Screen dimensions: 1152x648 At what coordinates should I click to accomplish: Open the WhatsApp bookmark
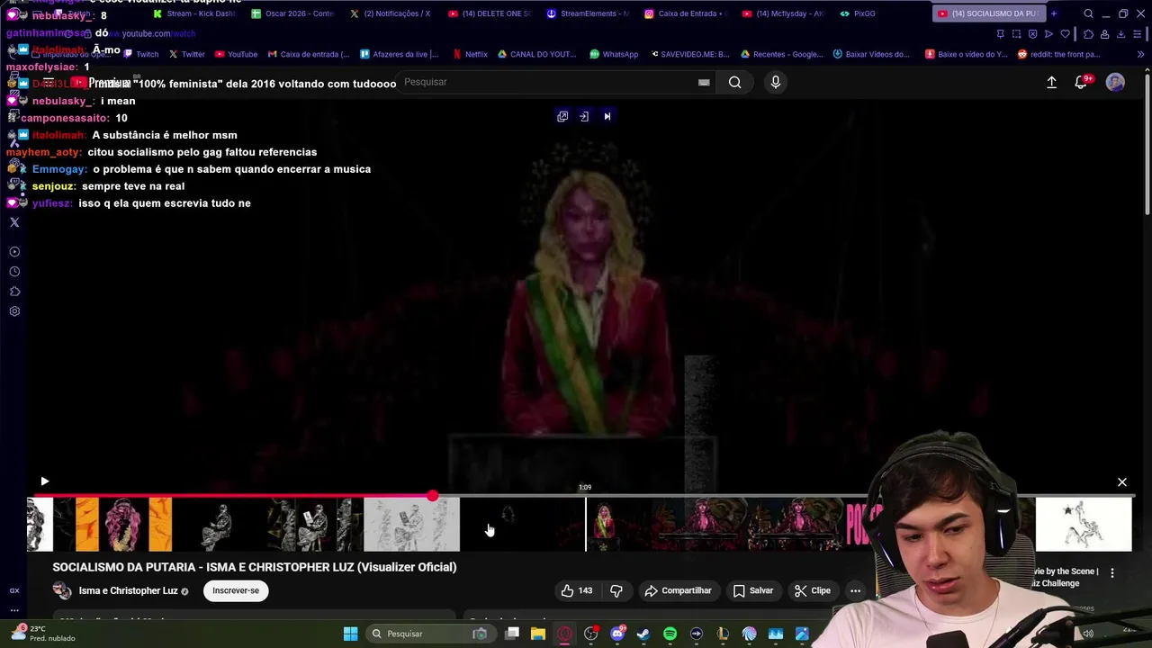tap(614, 54)
